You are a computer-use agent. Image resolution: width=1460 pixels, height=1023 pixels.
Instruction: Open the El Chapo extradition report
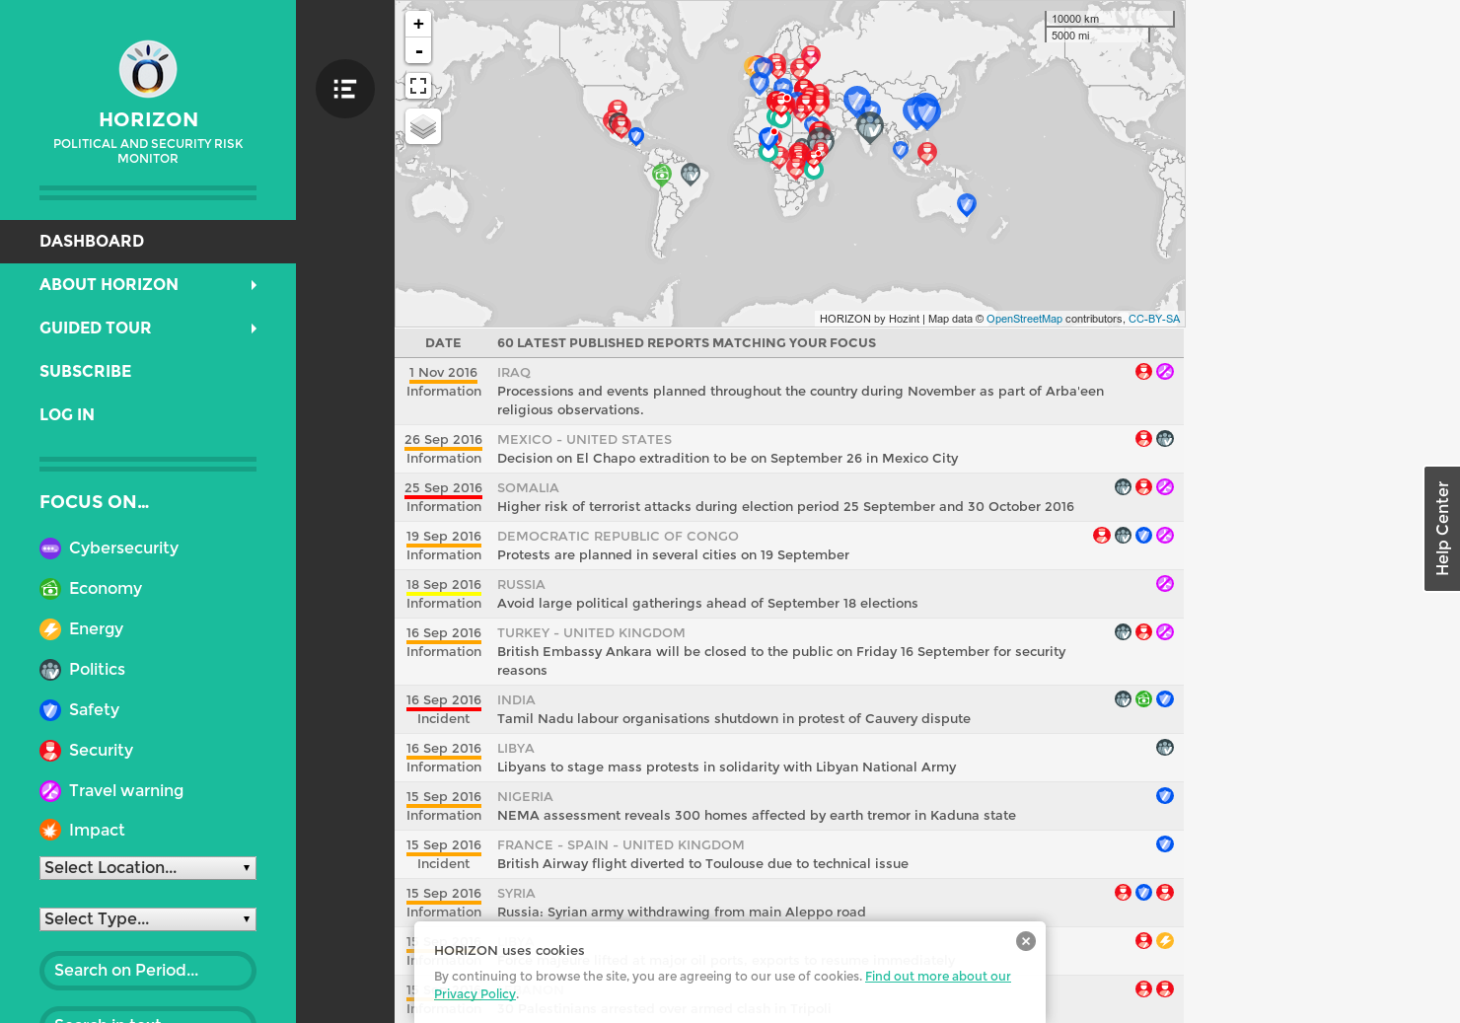(x=727, y=459)
